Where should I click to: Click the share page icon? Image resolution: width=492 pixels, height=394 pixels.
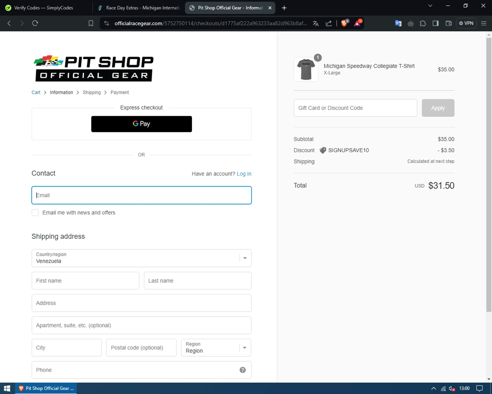click(329, 23)
